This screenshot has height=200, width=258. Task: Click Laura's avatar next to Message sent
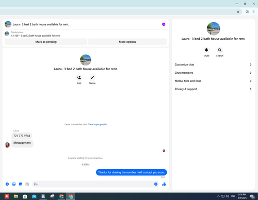[x=7, y=145]
